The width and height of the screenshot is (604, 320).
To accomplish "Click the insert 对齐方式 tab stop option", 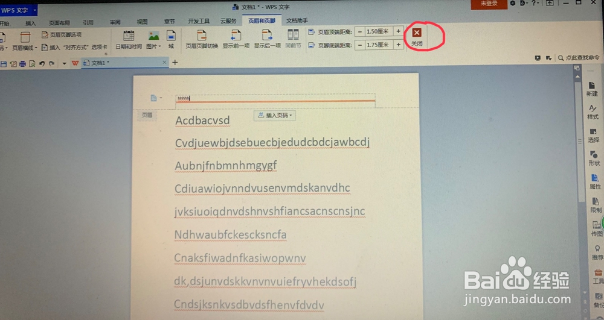I will [74, 47].
